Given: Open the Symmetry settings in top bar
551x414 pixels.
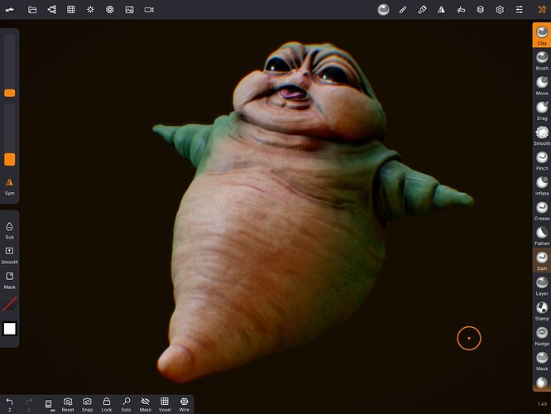Looking at the screenshot, I should tap(441, 10).
